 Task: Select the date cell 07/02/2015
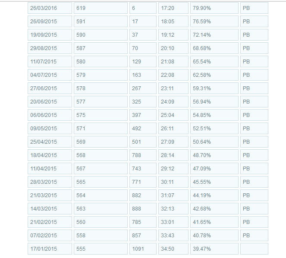[x=50, y=236]
